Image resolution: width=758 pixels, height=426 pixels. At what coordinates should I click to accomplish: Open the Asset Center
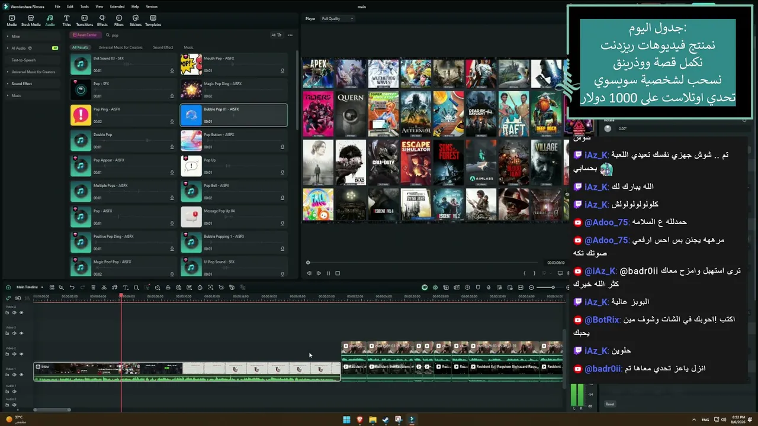[x=85, y=35]
